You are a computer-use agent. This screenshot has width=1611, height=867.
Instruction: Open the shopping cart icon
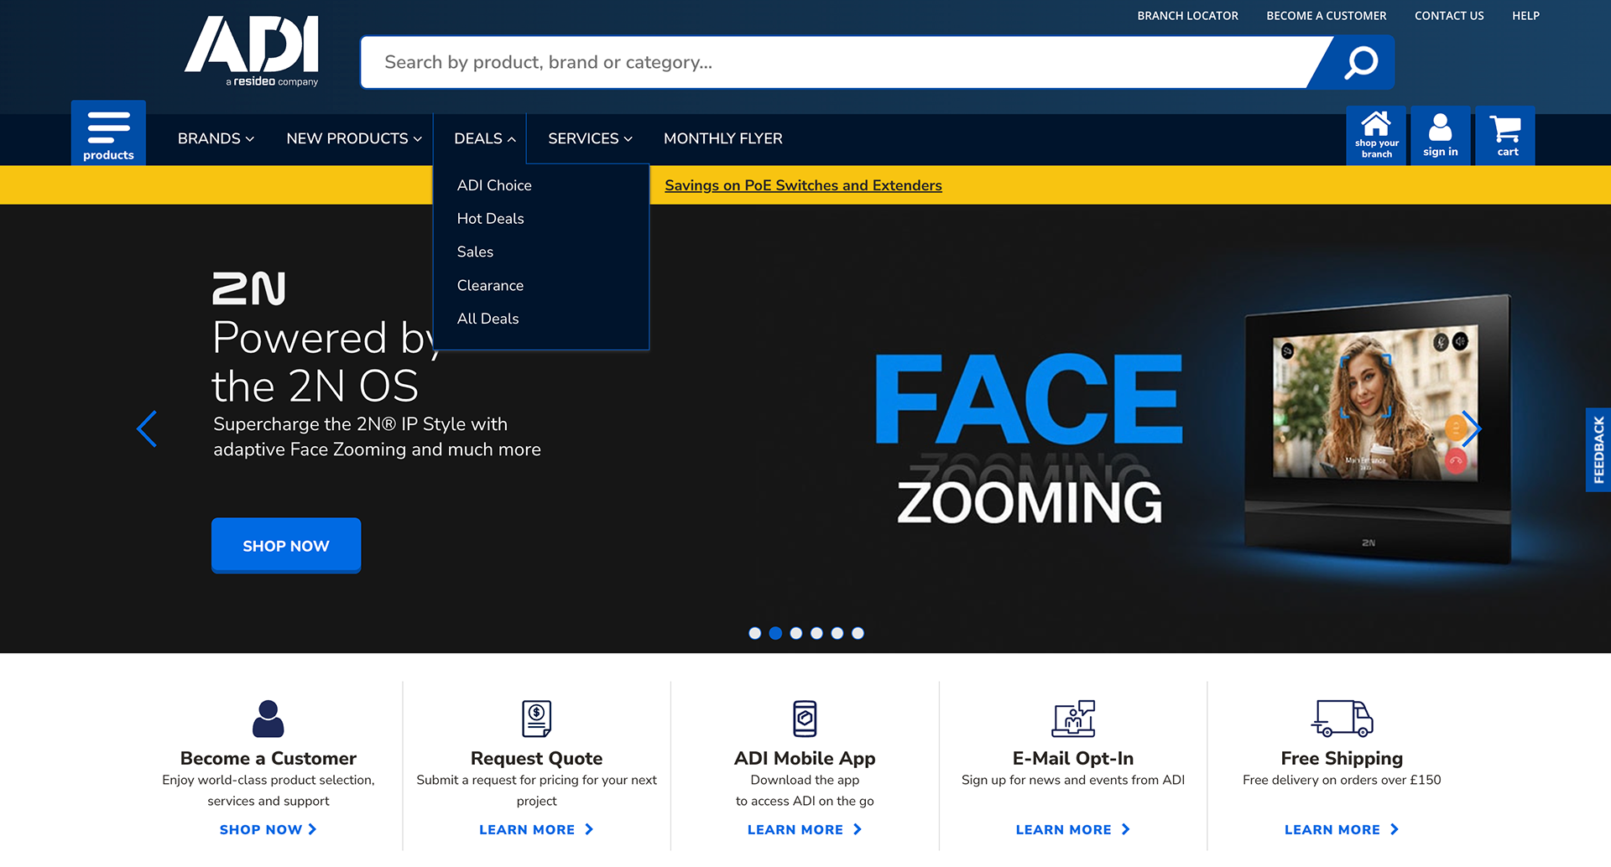click(x=1505, y=135)
